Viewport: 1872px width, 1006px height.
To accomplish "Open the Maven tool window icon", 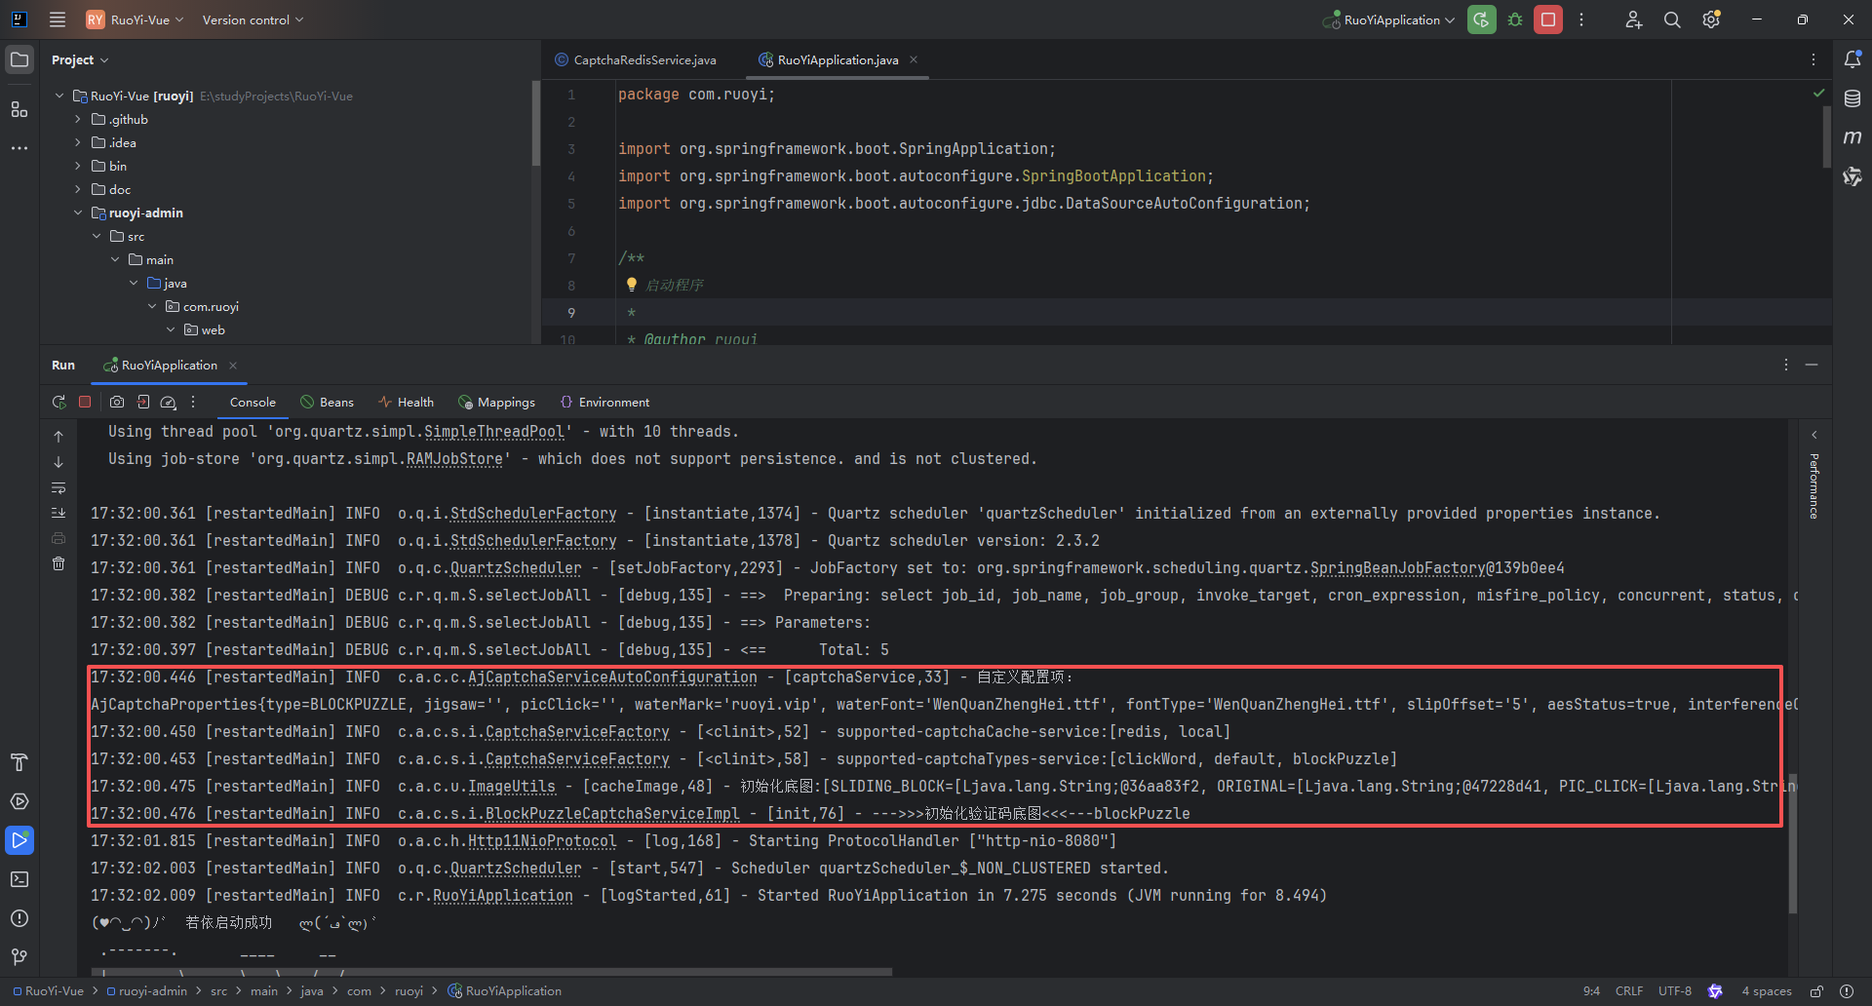I will (1852, 137).
